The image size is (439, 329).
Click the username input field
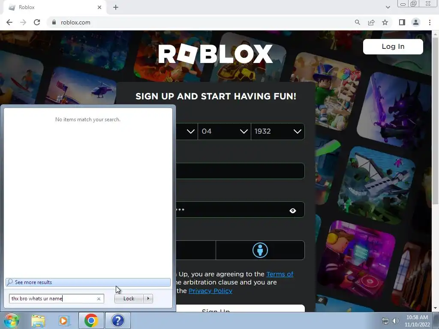[240, 171]
